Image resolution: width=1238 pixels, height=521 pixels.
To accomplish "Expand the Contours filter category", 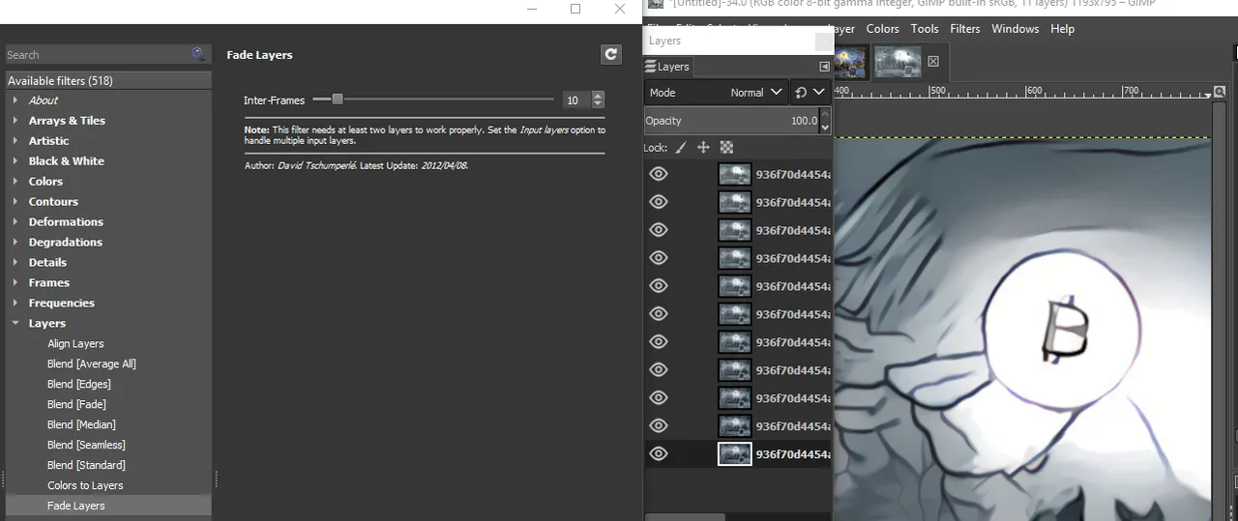I will [15, 202].
